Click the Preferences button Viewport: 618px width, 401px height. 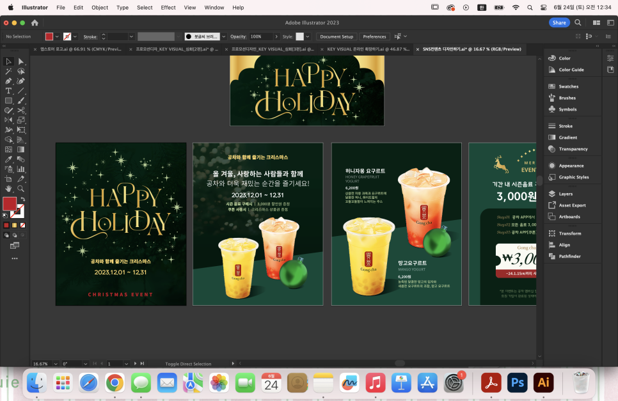(374, 36)
